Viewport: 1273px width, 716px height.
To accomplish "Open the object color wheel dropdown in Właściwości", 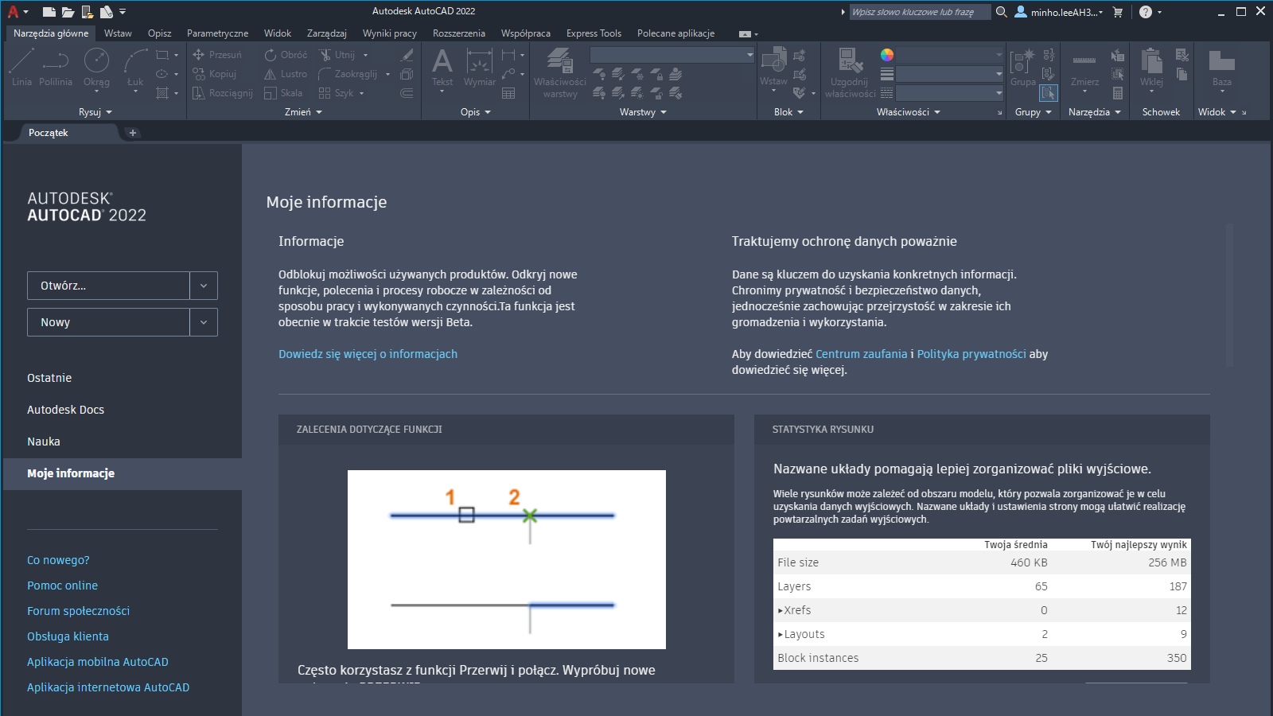I will 887,55.
